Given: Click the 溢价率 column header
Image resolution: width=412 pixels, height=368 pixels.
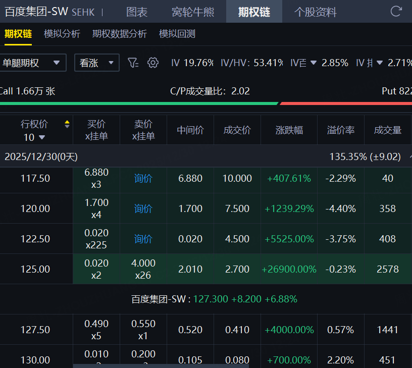Looking at the screenshot, I should click(x=340, y=130).
